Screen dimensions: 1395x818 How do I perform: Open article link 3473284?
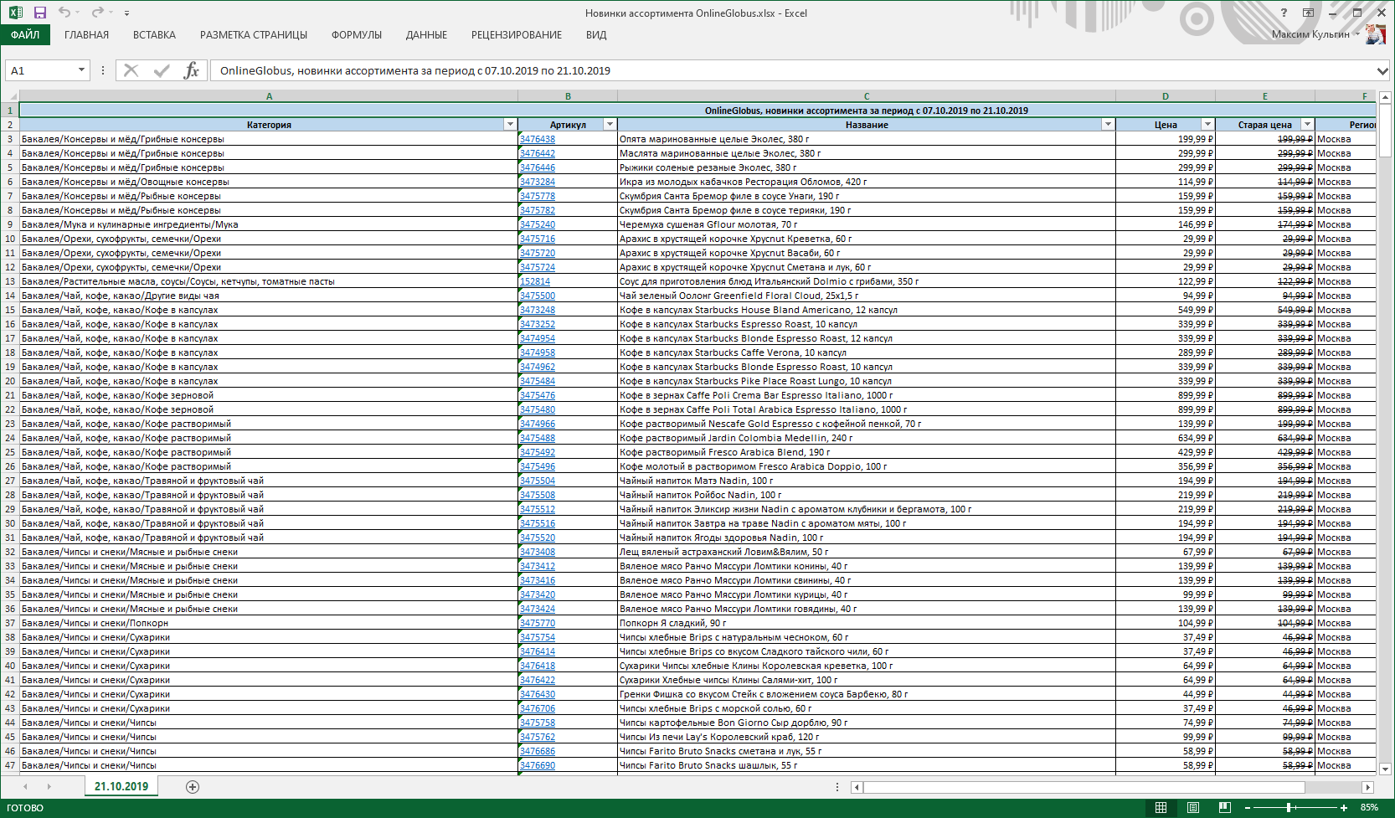(x=538, y=182)
